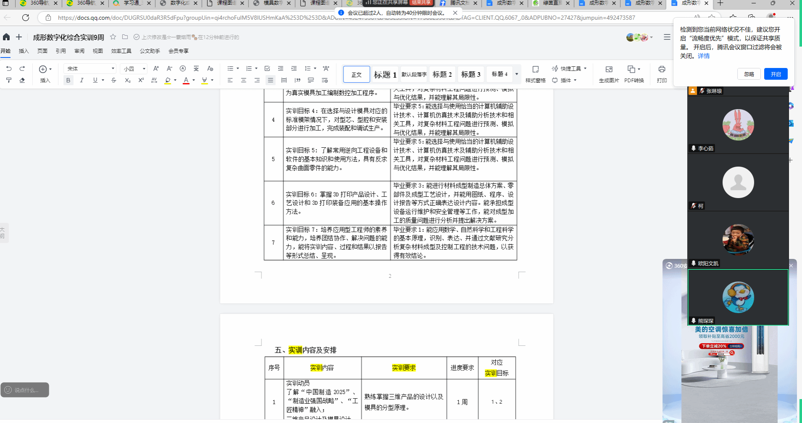
Task: Switch to the 效率工具 tab
Action: [121, 51]
